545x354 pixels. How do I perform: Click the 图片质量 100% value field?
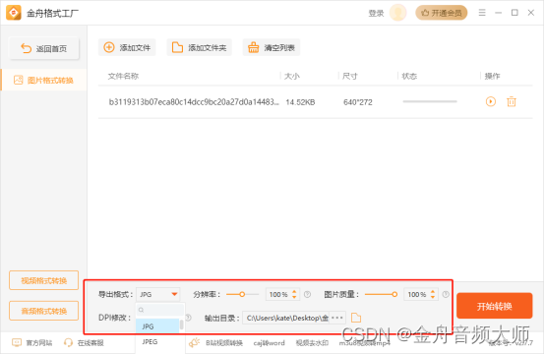click(417, 294)
